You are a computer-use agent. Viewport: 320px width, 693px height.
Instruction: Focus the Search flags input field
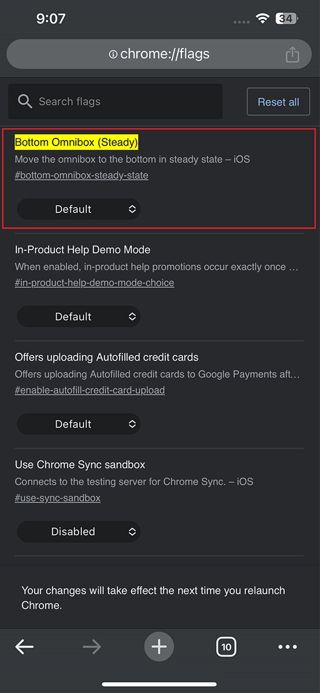pyautogui.click(x=116, y=102)
